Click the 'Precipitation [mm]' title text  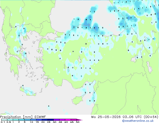click(x=16, y=117)
